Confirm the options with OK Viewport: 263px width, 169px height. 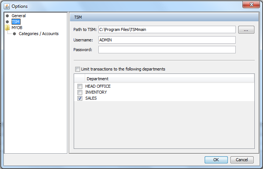point(216,160)
